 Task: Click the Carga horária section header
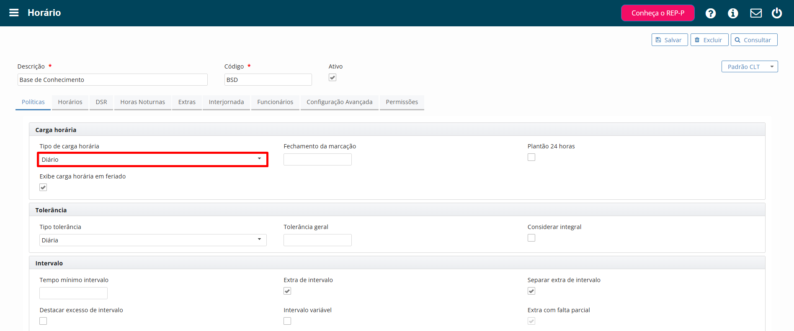click(397, 130)
